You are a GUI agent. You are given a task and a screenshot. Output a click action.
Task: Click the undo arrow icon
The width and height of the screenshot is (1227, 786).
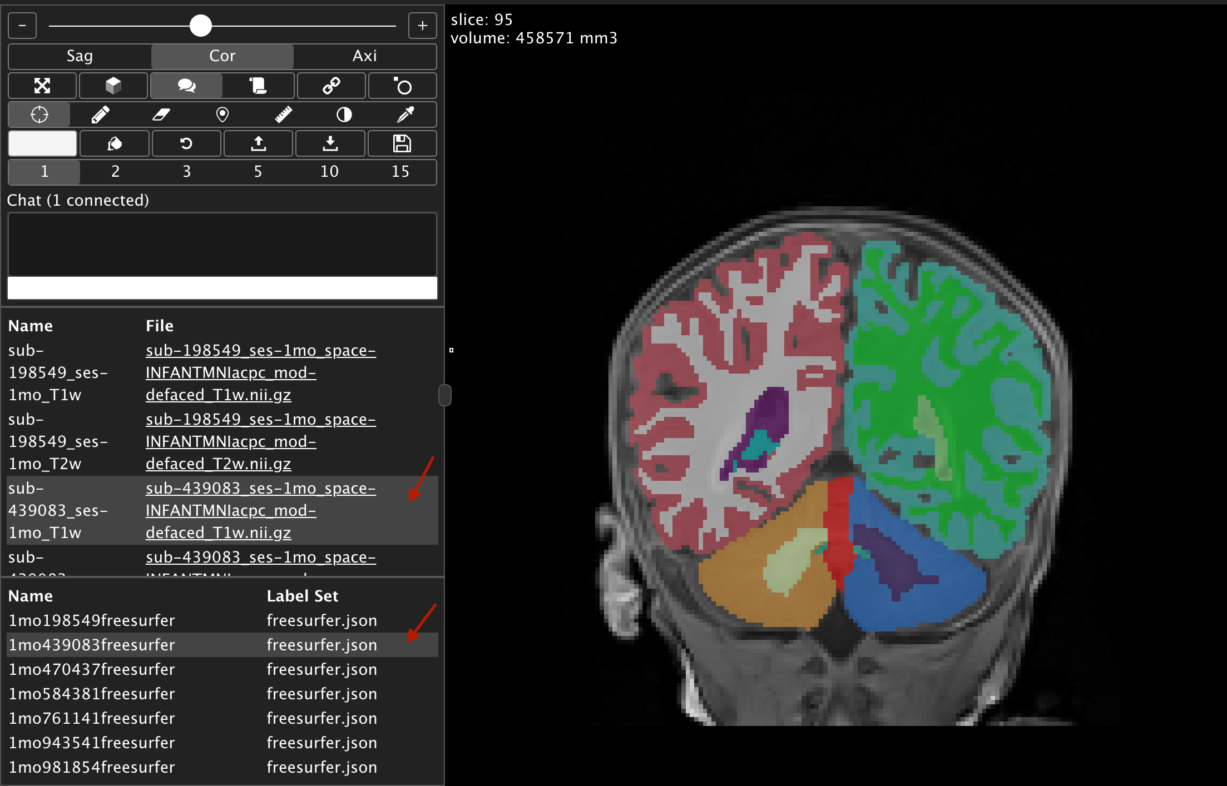pyautogui.click(x=186, y=143)
